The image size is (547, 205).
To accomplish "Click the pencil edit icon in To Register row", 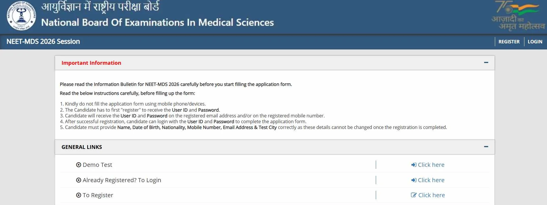I will (x=414, y=195).
